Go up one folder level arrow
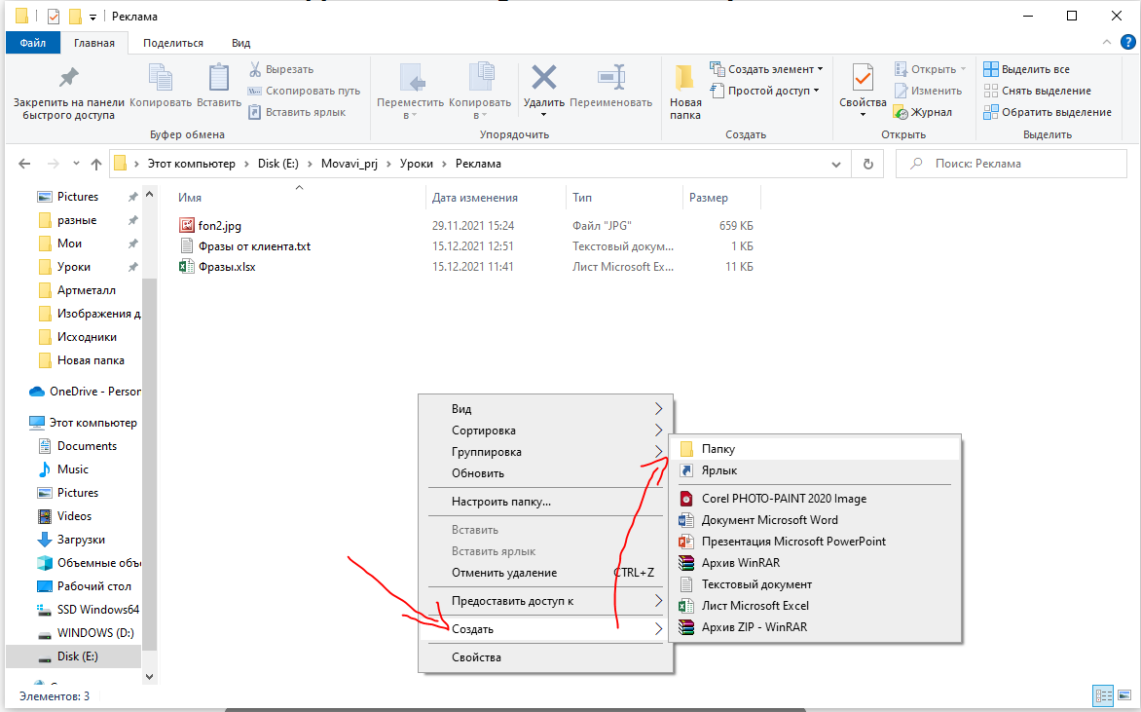This screenshot has width=1141, height=712. [x=96, y=164]
